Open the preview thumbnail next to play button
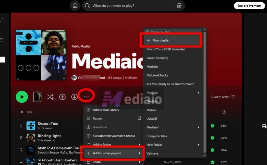 [37, 97]
